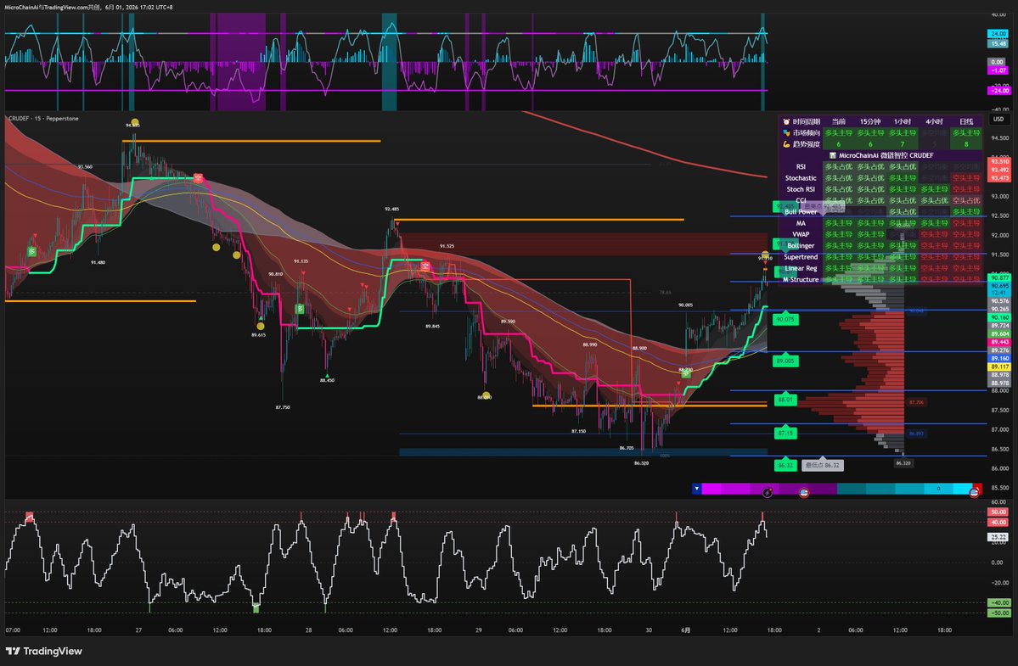Click the green 89.005 level label
1018x666 pixels.
point(785,361)
